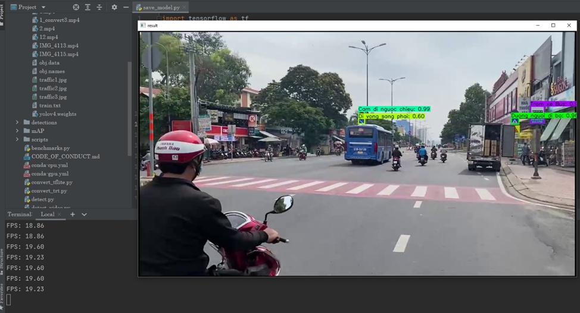The width and height of the screenshot is (580, 313).
Task: Minimize the result window
Action: click(538, 26)
